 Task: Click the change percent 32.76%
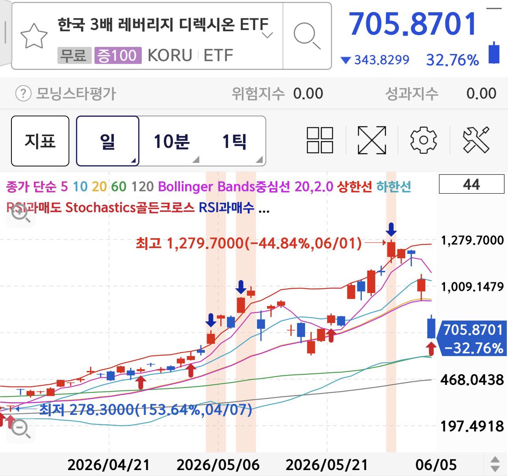(x=453, y=60)
